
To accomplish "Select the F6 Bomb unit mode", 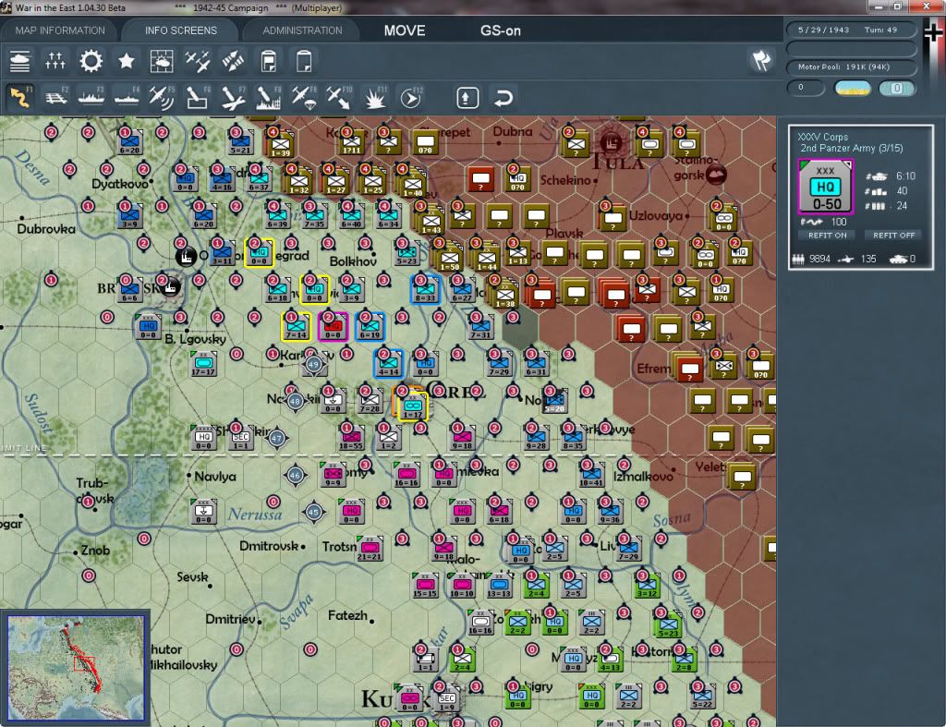I will (198, 97).
